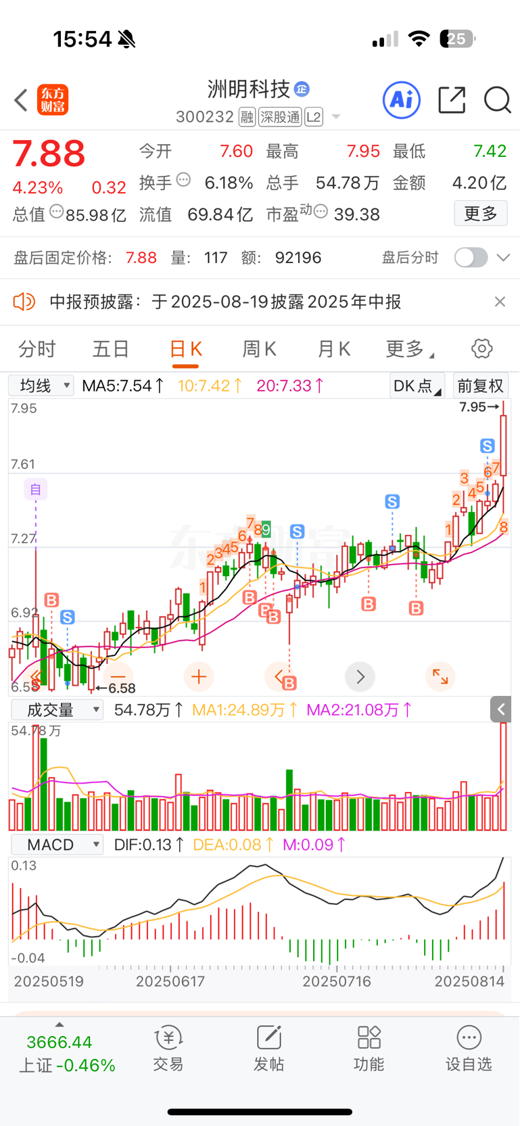Click the 更多 quote details button
This screenshot has width=520, height=1126.
[x=481, y=214]
